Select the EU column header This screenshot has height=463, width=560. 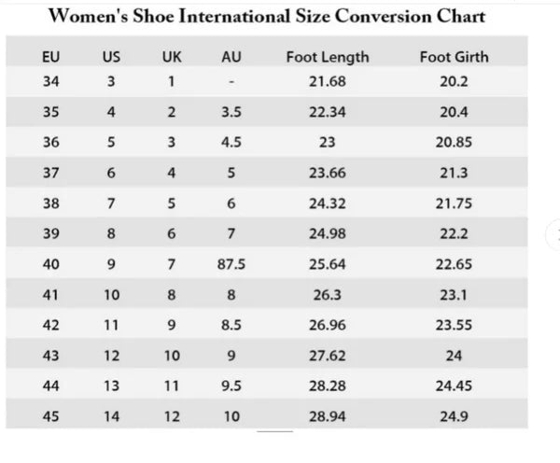(x=51, y=57)
